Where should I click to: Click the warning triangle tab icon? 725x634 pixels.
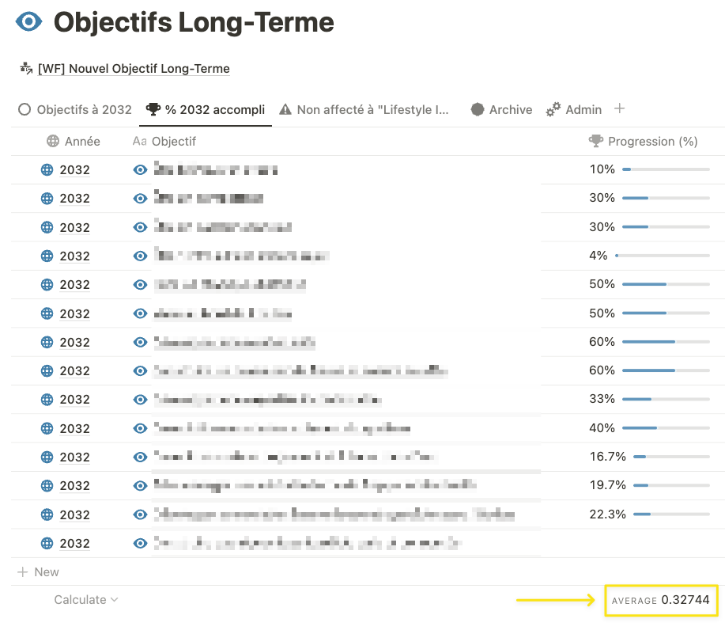[x=285, y=110]
